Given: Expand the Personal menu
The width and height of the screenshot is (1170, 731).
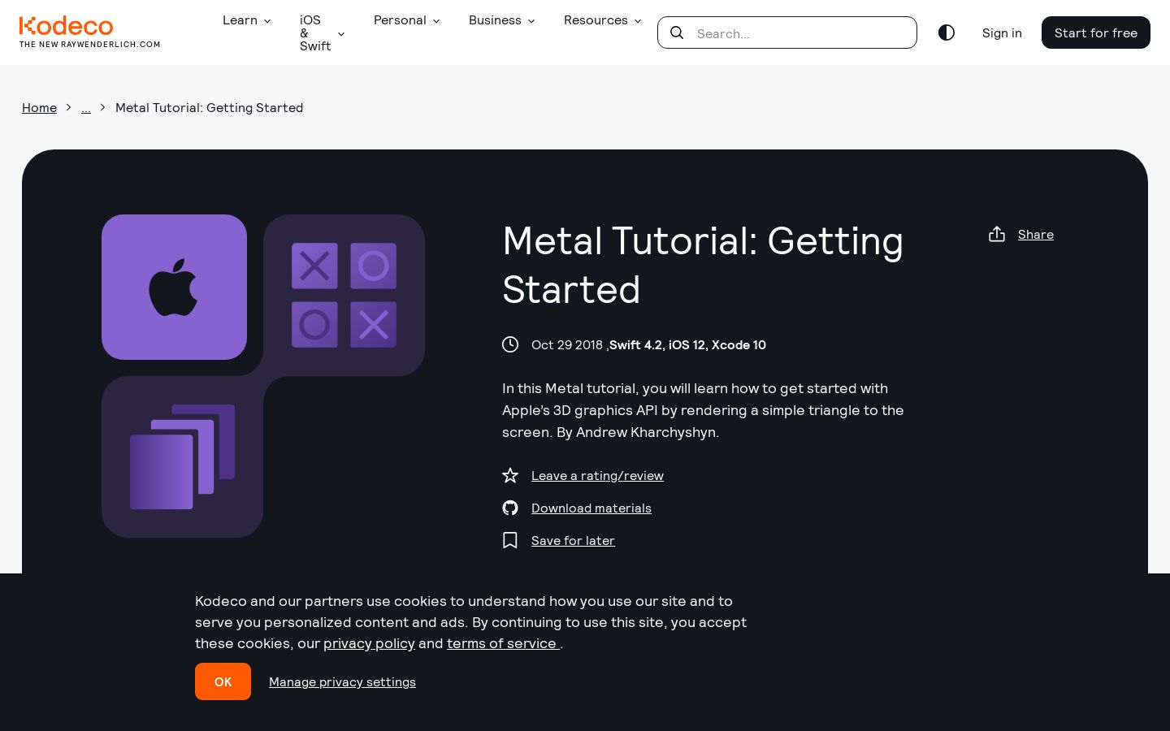Looking at the screenshot, I should point(406,20).
